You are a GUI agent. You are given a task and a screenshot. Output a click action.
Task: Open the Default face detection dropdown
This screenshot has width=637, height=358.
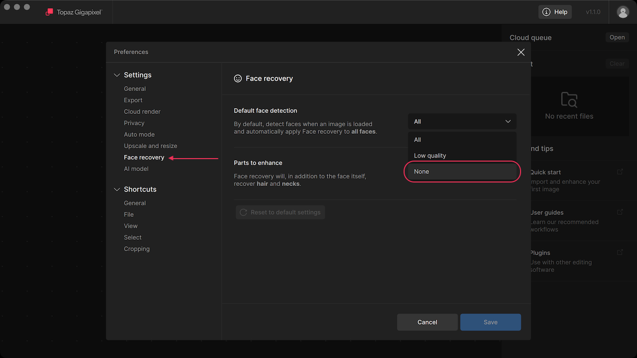pos(462,121)
